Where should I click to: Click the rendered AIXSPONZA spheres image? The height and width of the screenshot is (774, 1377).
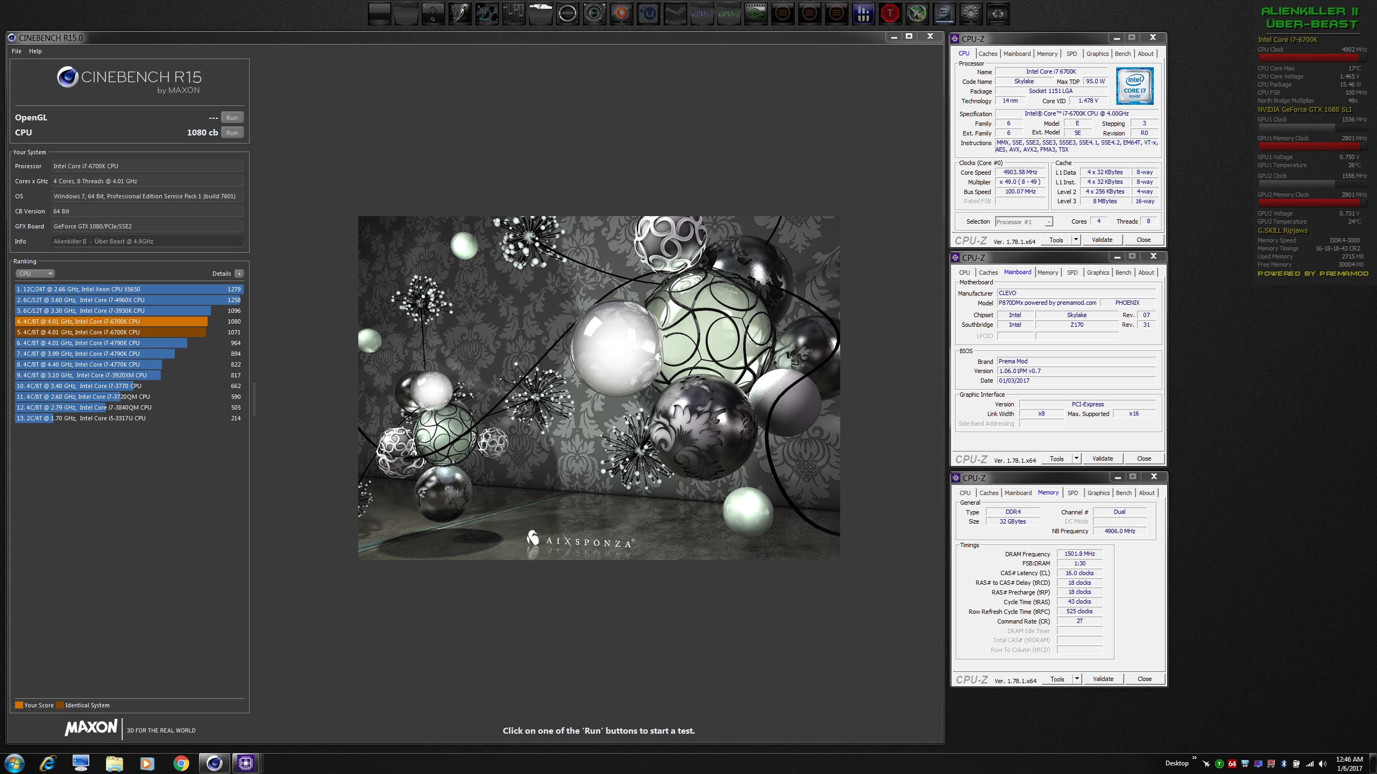point(599,388)
